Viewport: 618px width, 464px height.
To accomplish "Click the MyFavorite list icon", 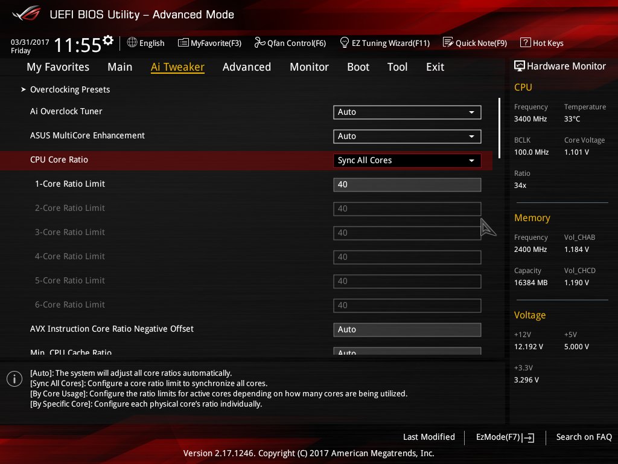I will (183, 43).
